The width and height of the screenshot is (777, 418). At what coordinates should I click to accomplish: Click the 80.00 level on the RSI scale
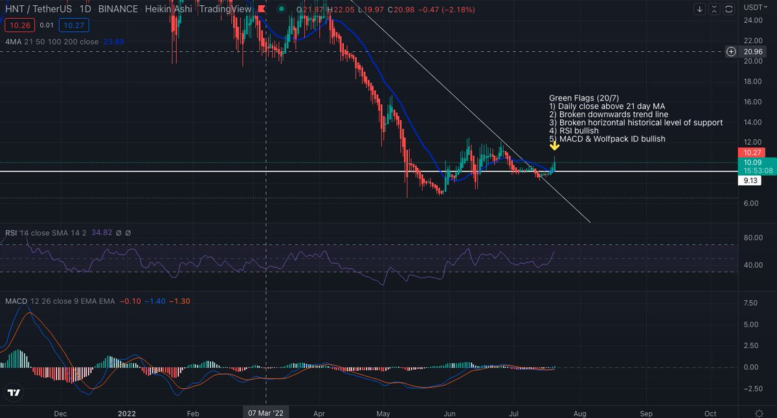tap(754, 238)
